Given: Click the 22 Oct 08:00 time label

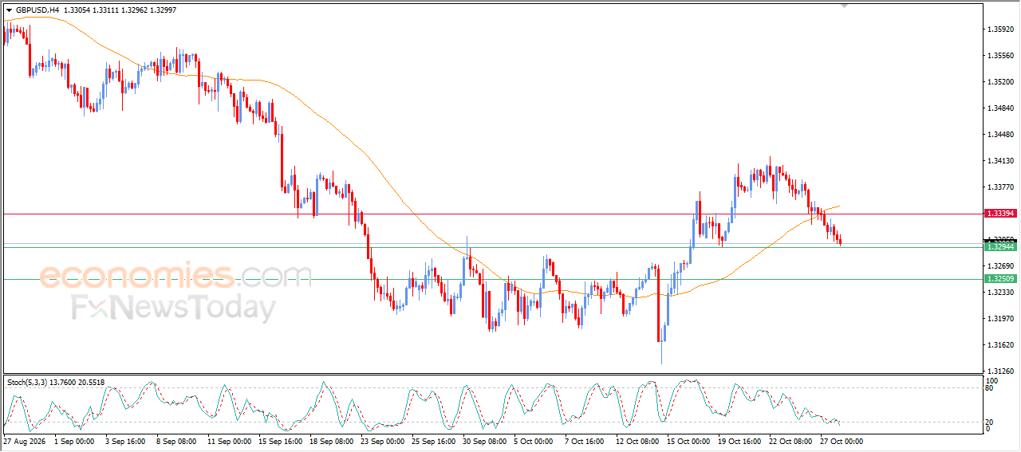Looking at the screenshot, I should [790, 441].
